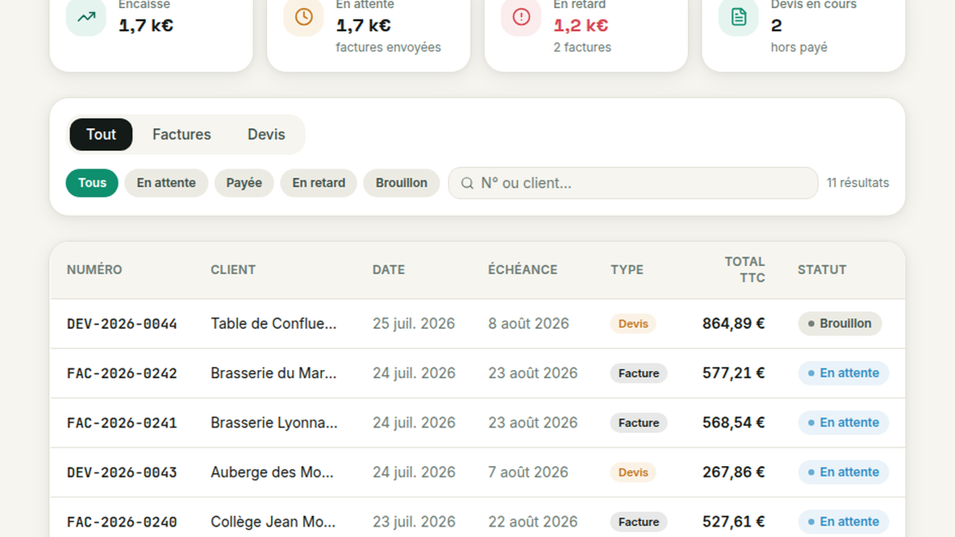This screenshot has width=955, height=537.
Task: Click the due date 22 août 2026
Action: (x=532, y=522)
